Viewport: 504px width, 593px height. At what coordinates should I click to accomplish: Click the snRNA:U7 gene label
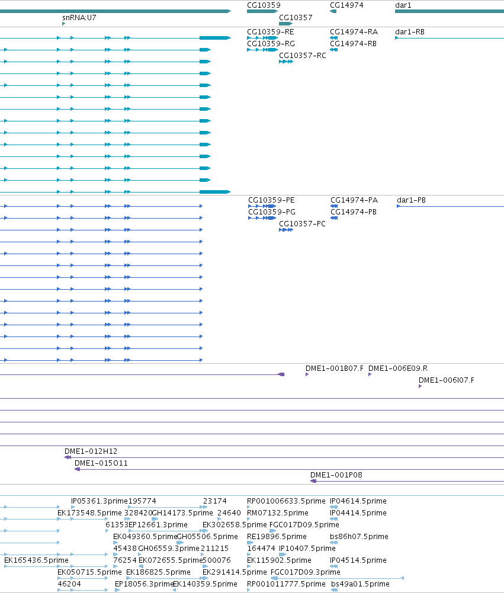(79, 18)
